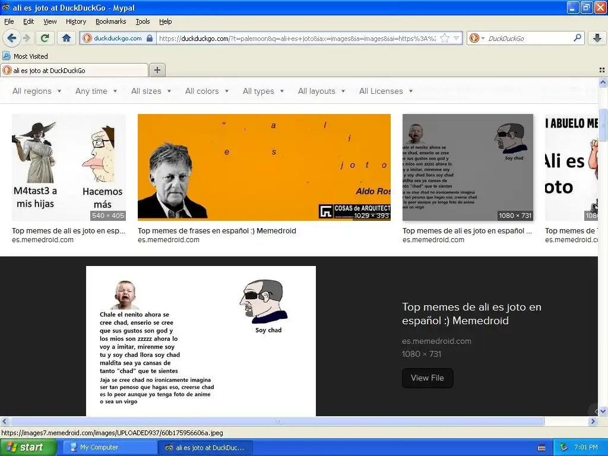Open the Tools menu
608x456 pixels.
pos(142,21)
